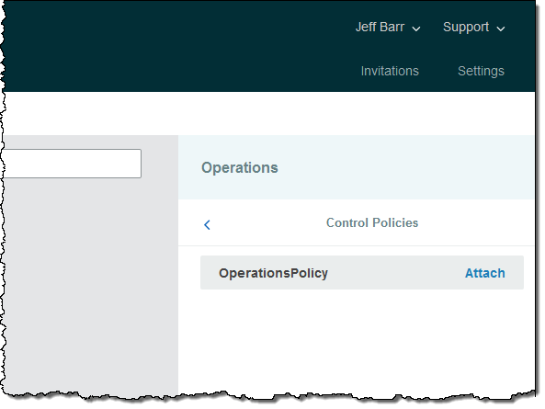The height and width of the screenshot is (409, 545).
Task: Select the OperationsPolicy name text
Action: click(x=273, y=273)
